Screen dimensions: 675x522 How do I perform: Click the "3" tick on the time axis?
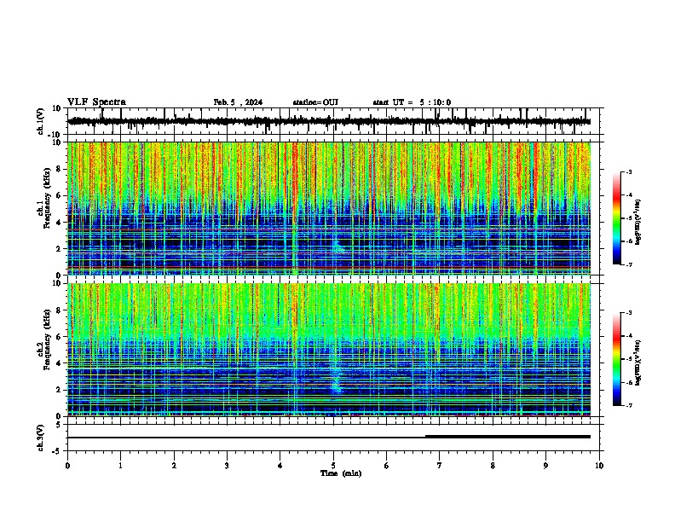(x=227, y=466)
